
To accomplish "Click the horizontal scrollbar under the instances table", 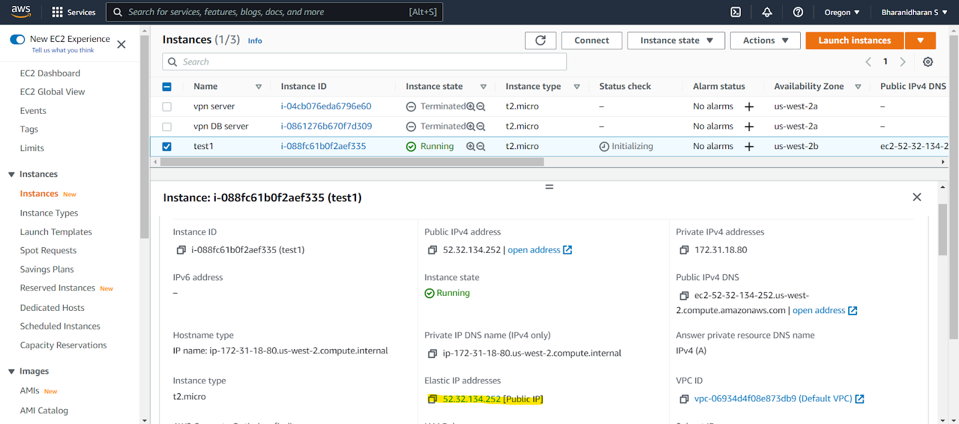I will pyautogui.click(x=352, y=162).
